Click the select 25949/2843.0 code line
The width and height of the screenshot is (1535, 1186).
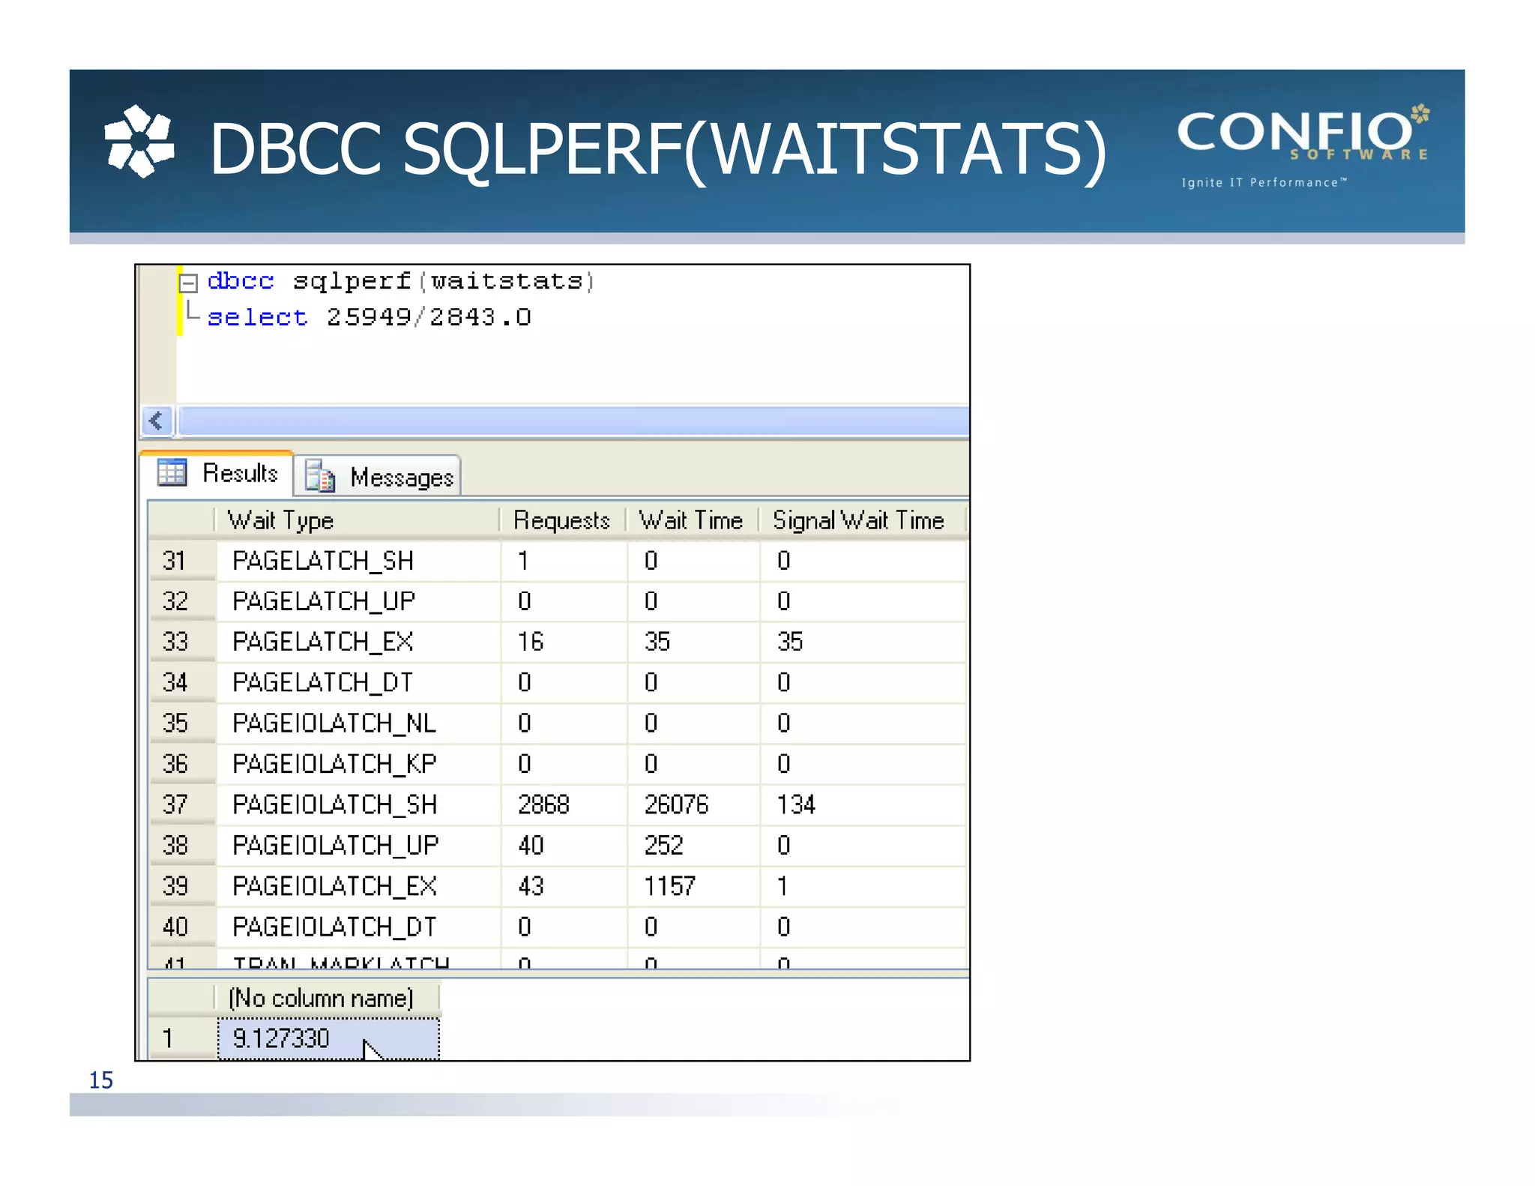tap(369, 317)
